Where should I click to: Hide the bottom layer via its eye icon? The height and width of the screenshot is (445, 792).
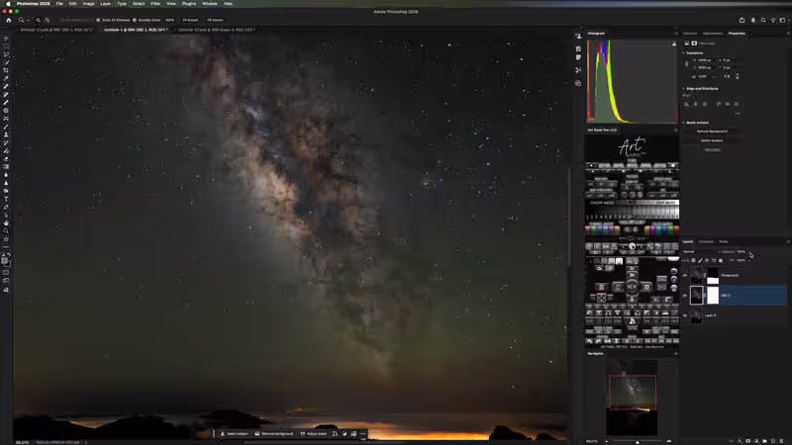click(x=685, y=315)
